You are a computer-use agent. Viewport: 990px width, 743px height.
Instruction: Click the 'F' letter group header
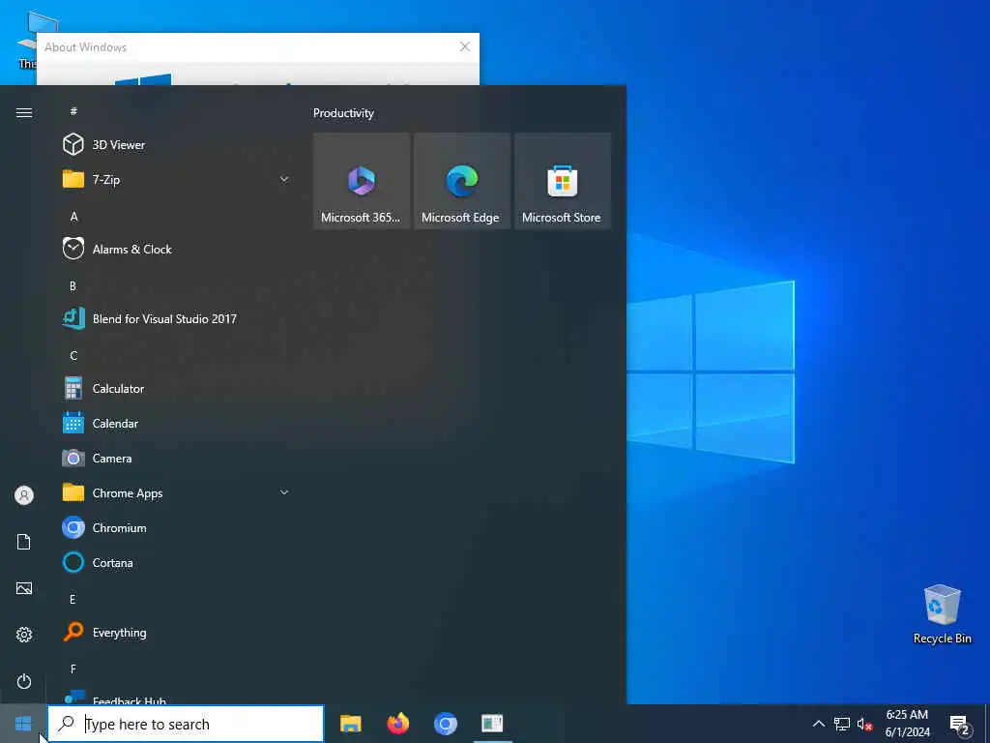(73, 669)
